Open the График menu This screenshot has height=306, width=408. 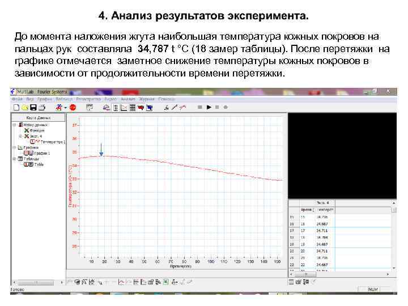pyautogui.click(x=45, y=99)
